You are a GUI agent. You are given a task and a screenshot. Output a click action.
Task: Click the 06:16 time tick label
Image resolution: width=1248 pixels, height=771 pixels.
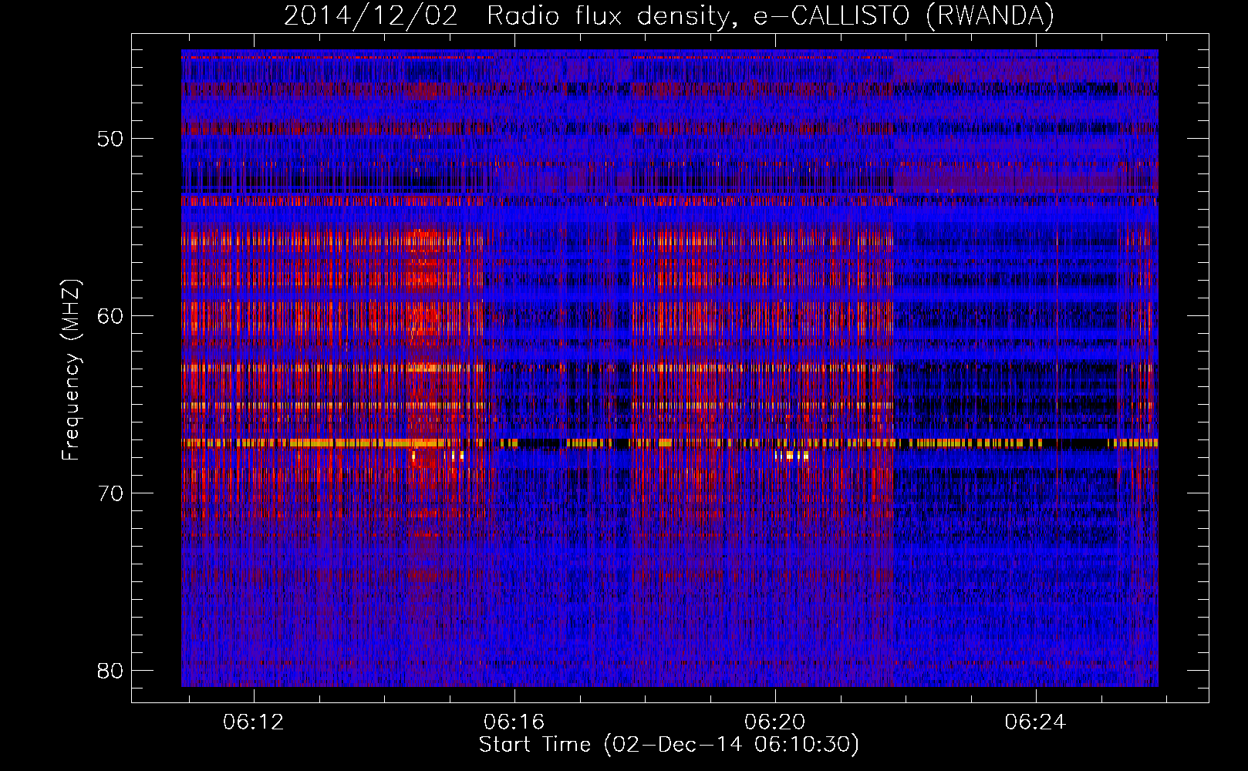coord(514,722)
